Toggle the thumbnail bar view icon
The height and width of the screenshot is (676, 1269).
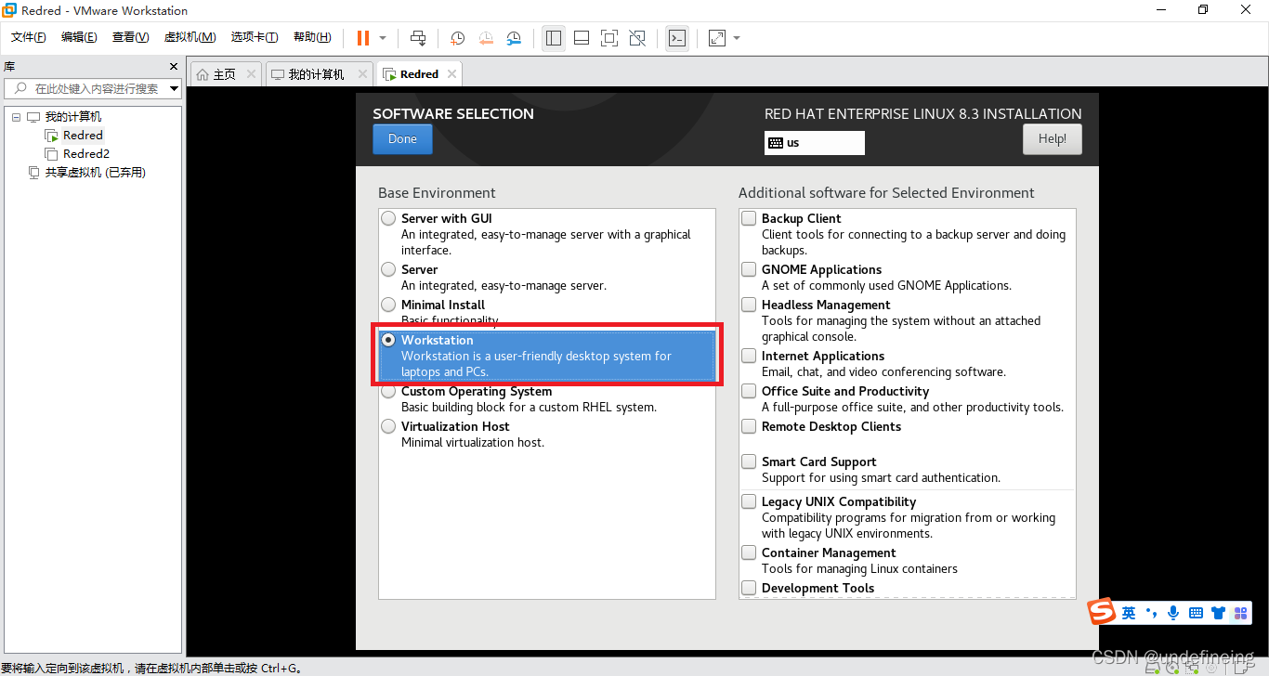click(582, 38)
